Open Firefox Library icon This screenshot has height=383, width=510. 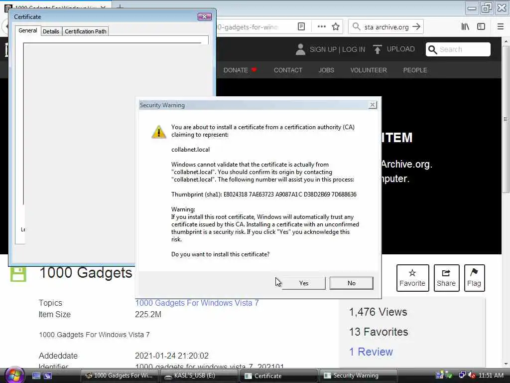pos(465,27)
